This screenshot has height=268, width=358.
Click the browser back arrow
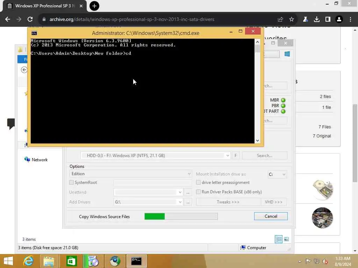pos(8,20)
